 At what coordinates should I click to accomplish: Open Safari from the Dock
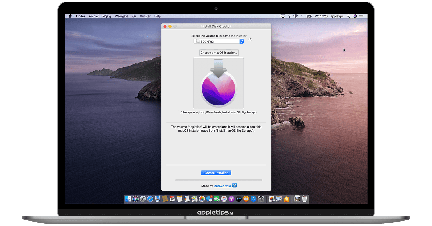pyautogui.click(x=150, y=199)
